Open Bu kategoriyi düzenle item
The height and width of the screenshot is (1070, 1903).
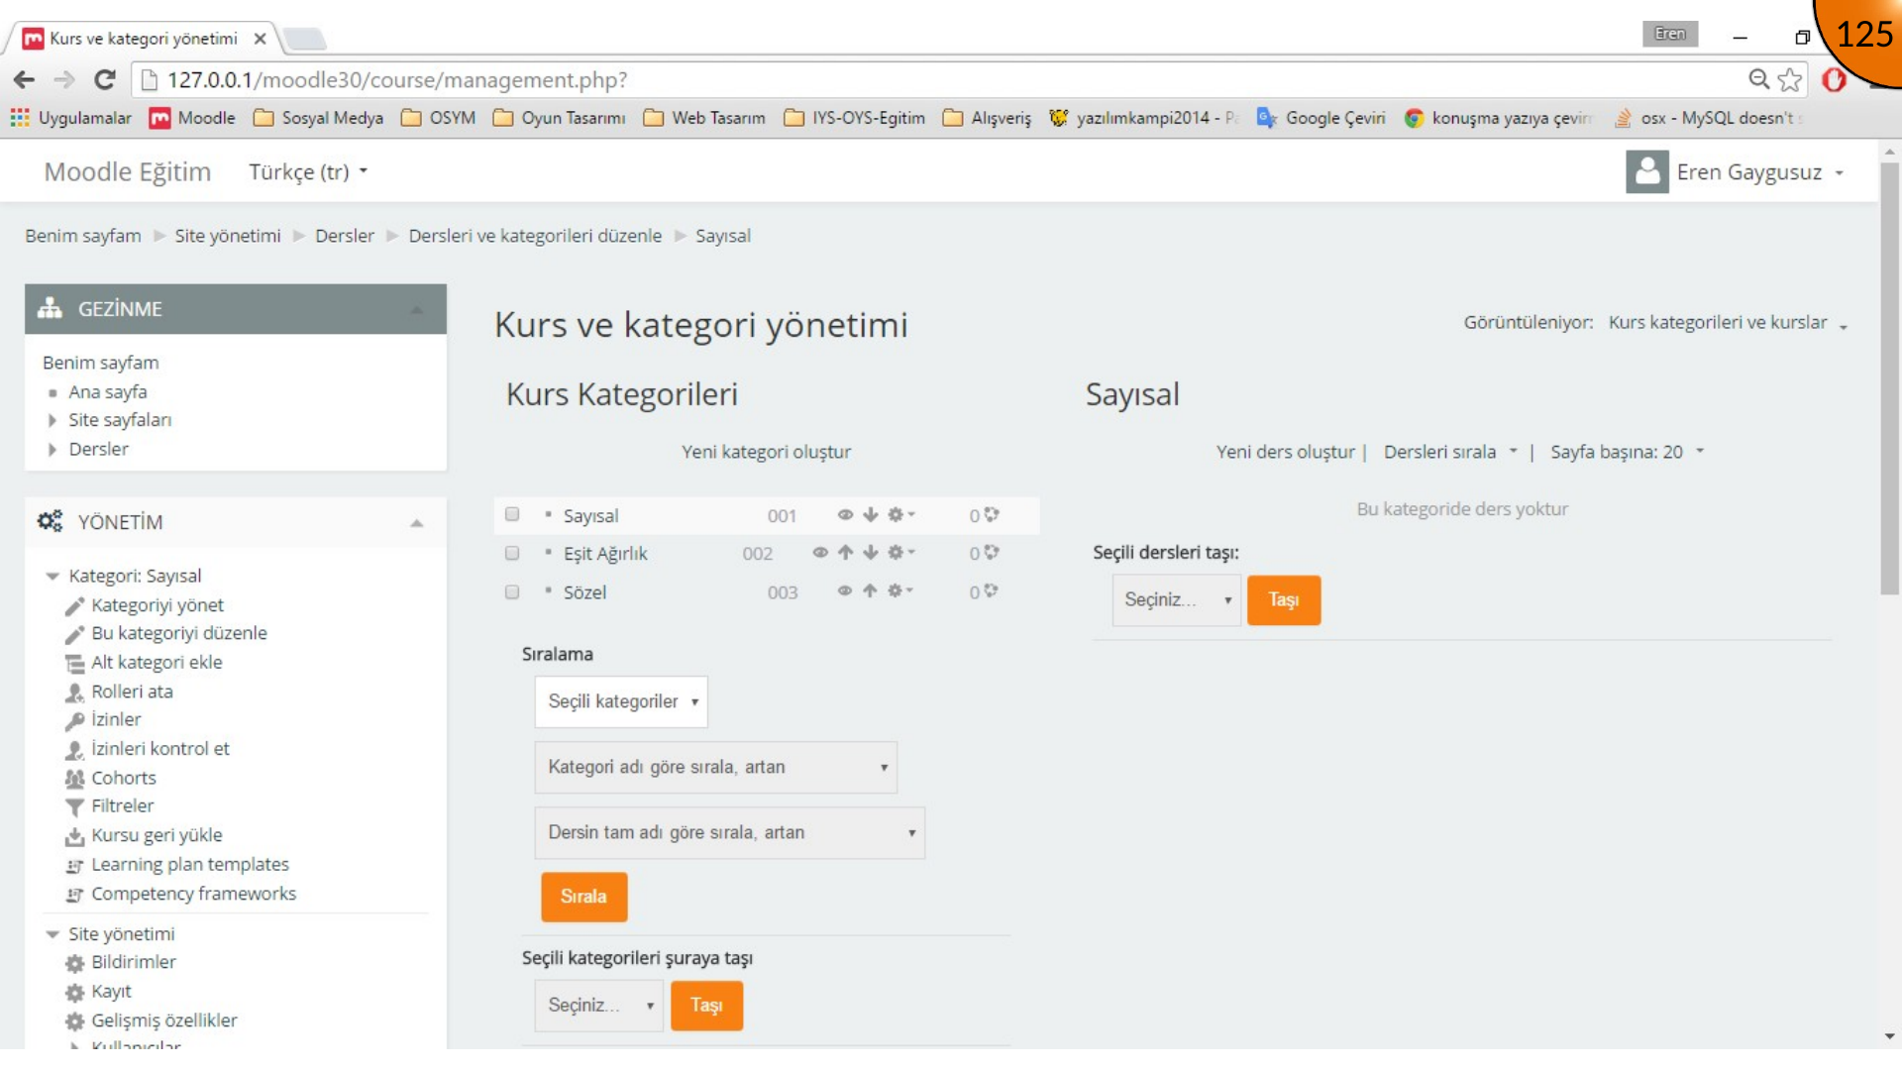(x=179, y=633)
